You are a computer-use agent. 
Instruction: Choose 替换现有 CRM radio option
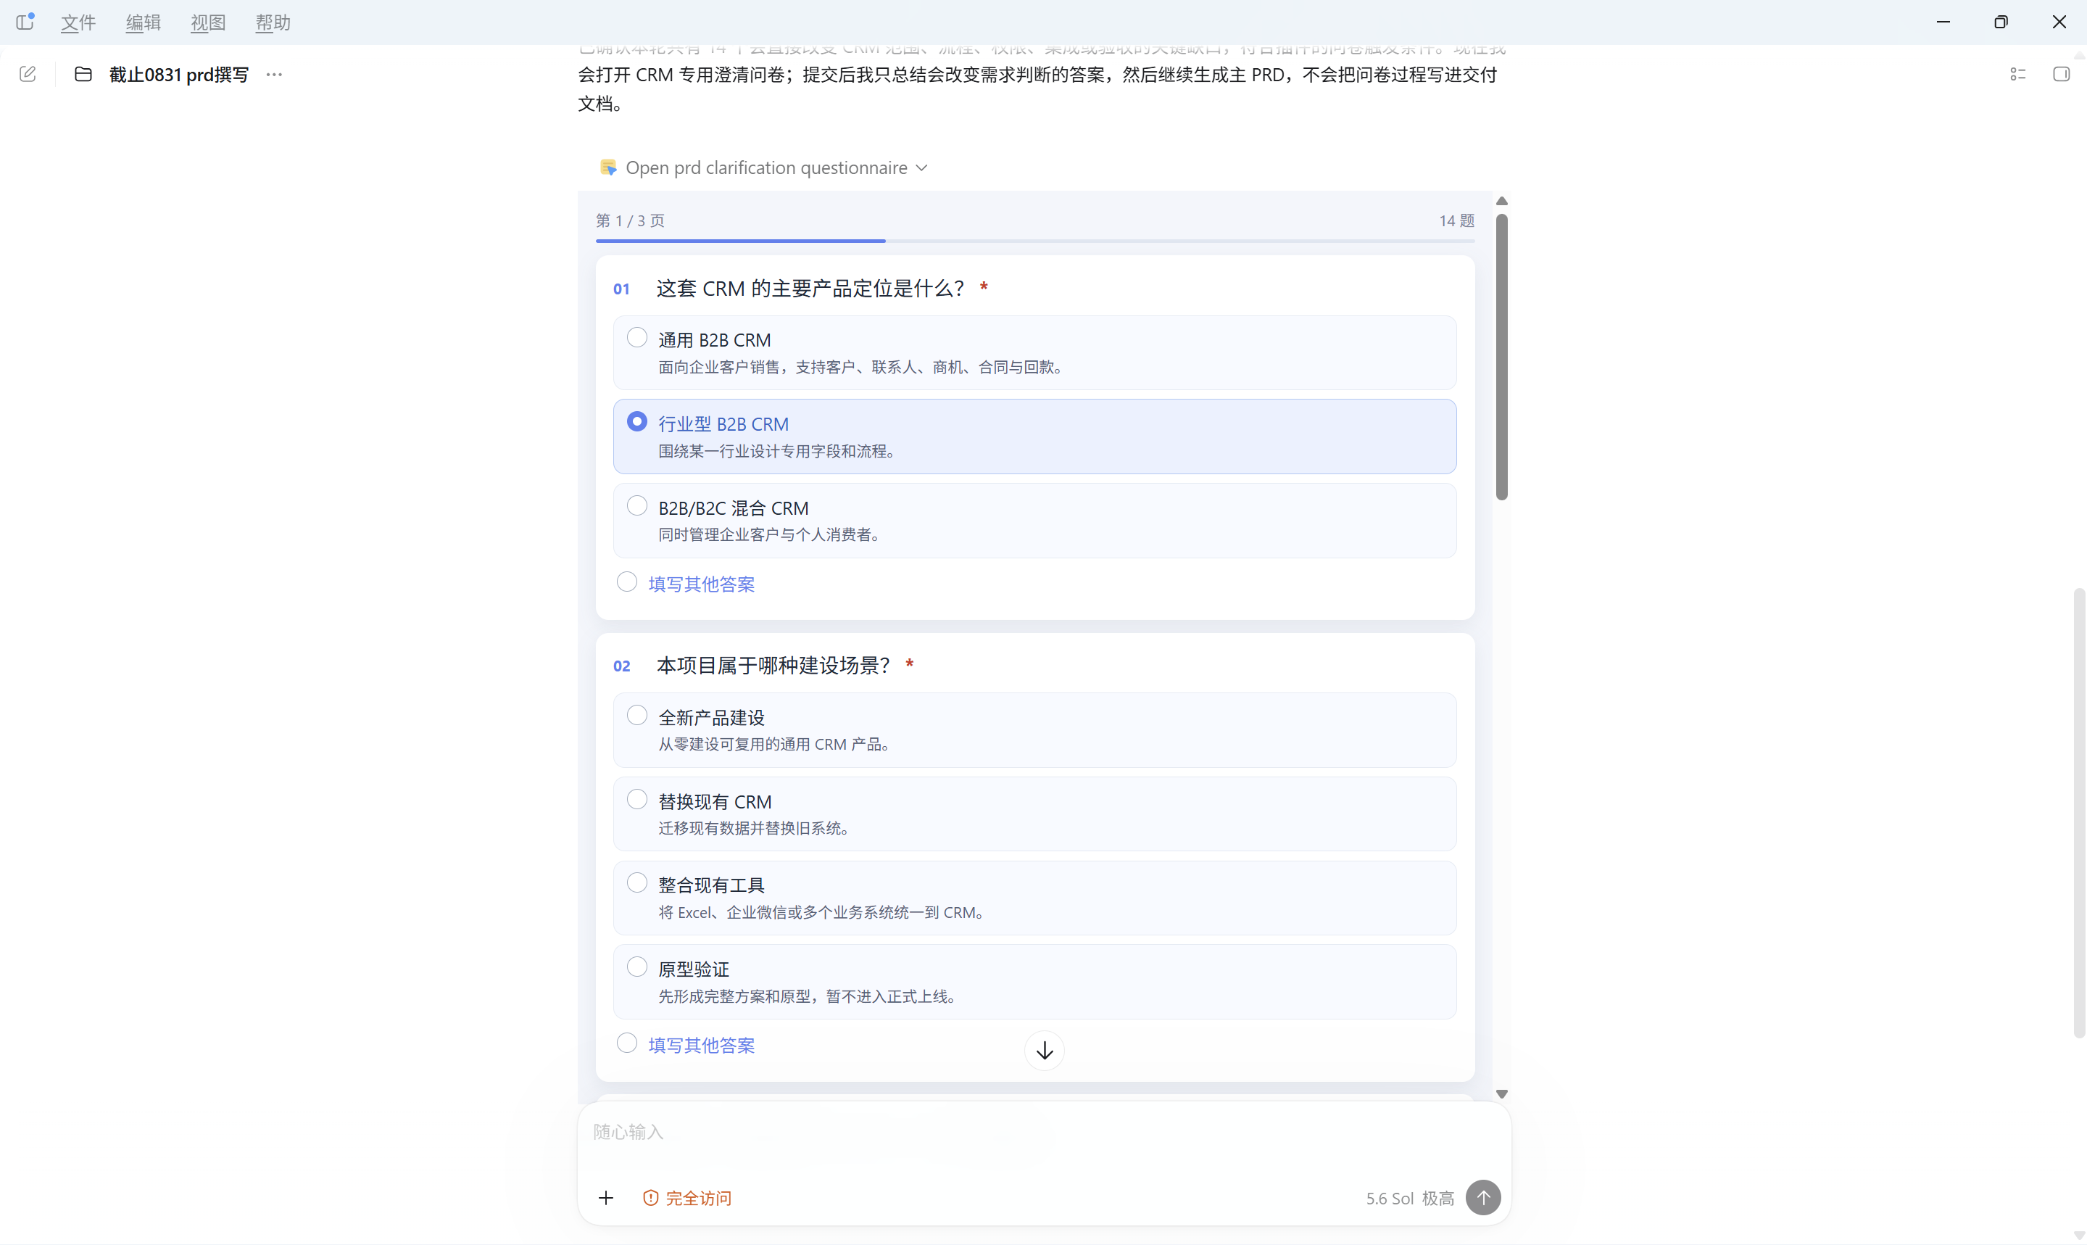[x=1034, y=814]
